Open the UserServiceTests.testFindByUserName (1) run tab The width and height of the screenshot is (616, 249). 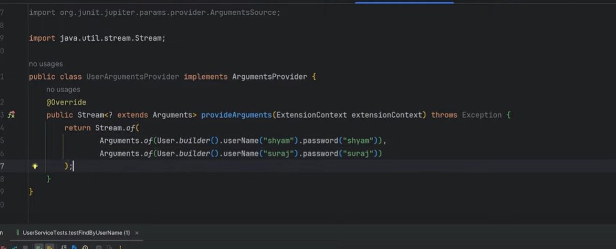76,232
